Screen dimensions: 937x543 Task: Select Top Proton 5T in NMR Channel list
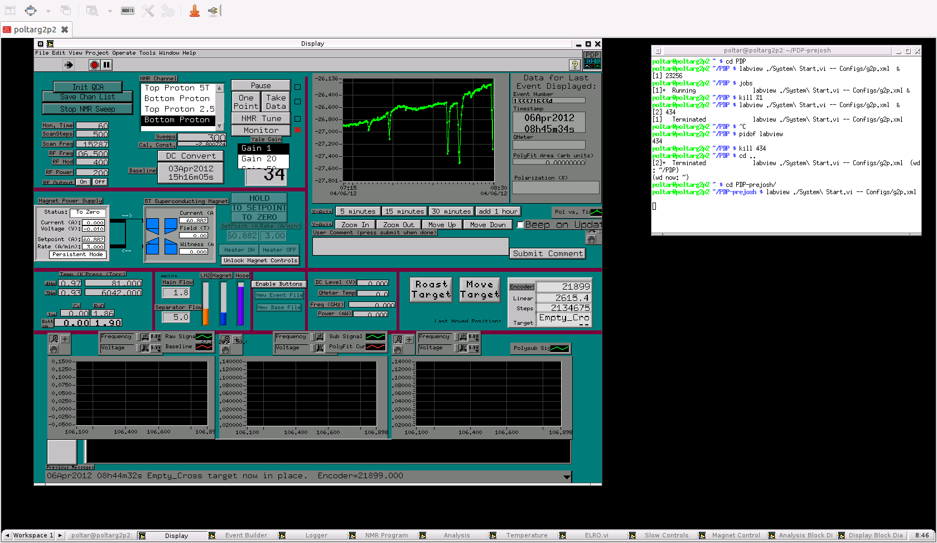coord(177,88)
